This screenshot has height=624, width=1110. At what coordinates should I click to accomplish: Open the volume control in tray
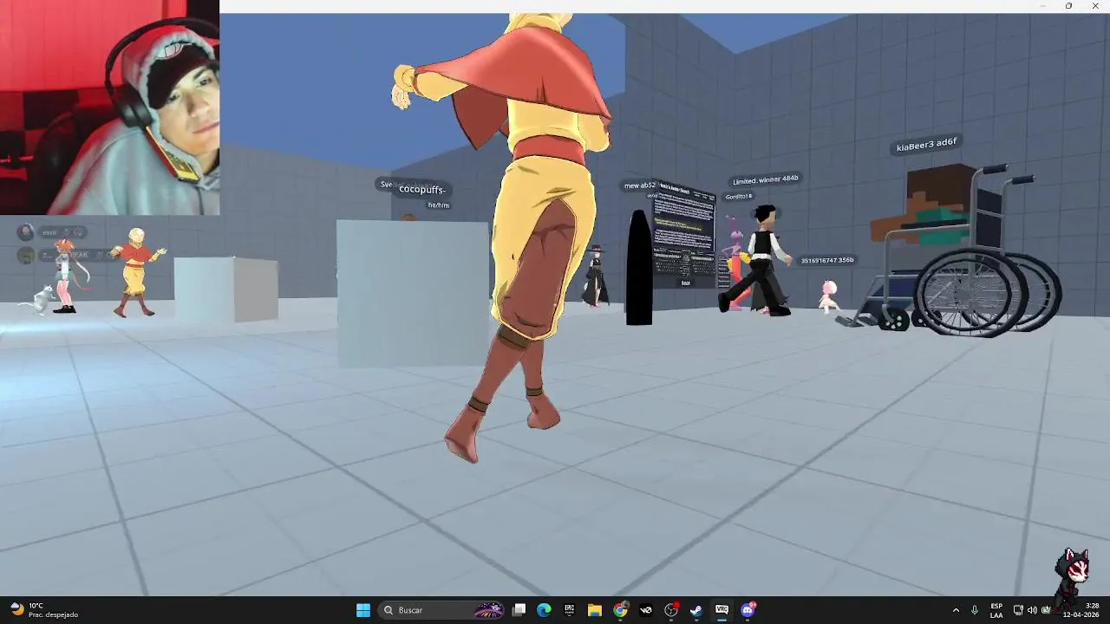tap(1032, 610)
